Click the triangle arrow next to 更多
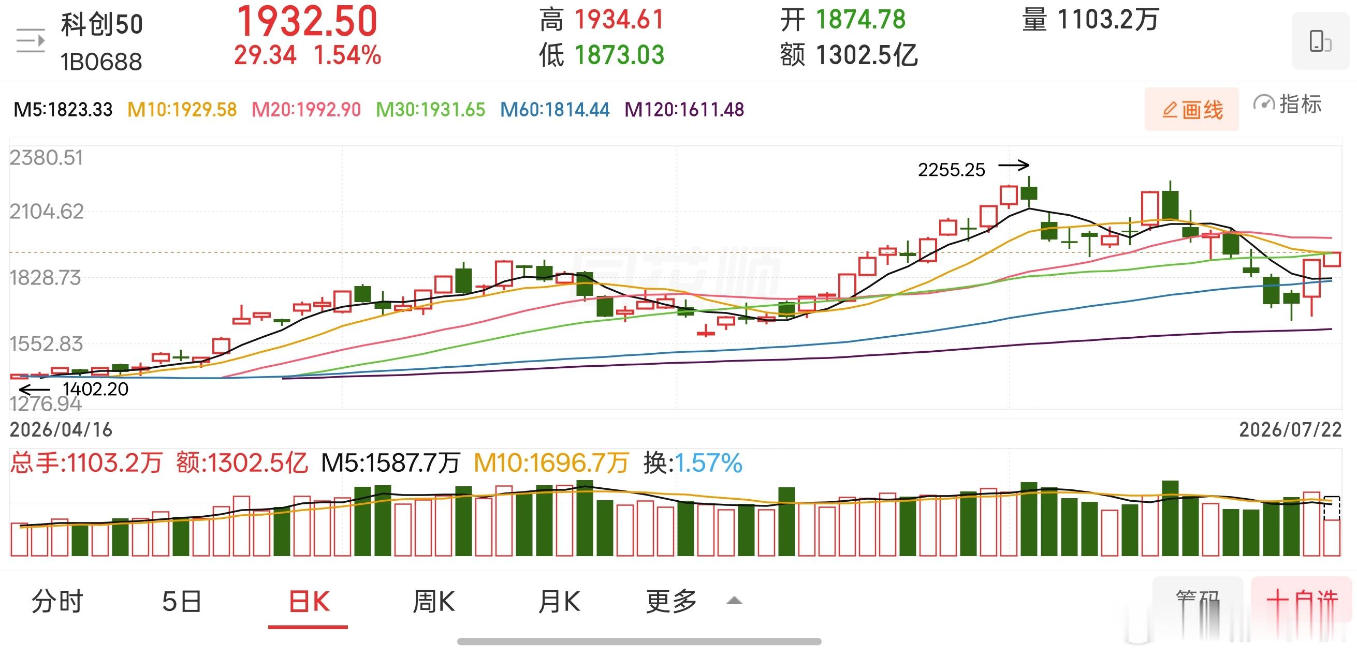The width and height of the screenshot is (1357, 658). pyautogui.click(x=734, y=601)
